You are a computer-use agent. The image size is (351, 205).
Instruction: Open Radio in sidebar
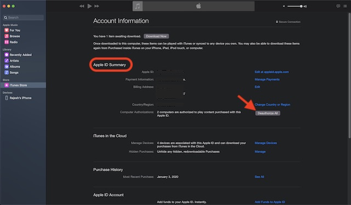(x=13, y=42)
